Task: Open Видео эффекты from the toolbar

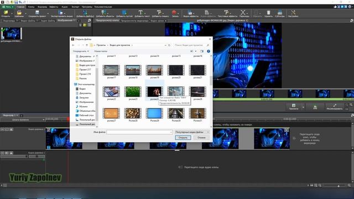Action: point(191,13)
